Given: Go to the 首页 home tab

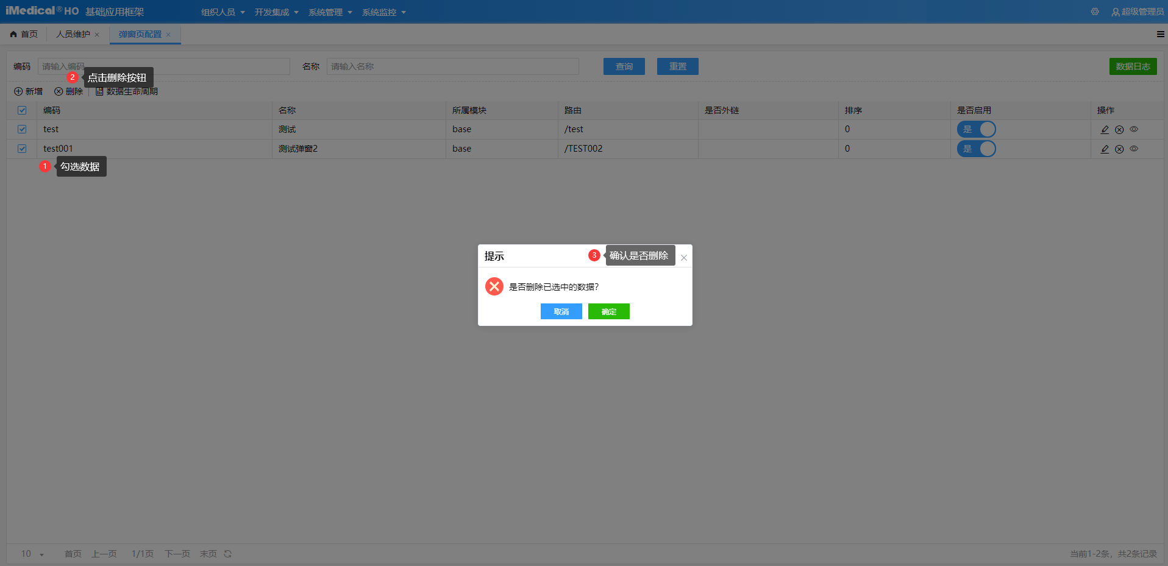Looking at the screenshot, I should [24, 34].
